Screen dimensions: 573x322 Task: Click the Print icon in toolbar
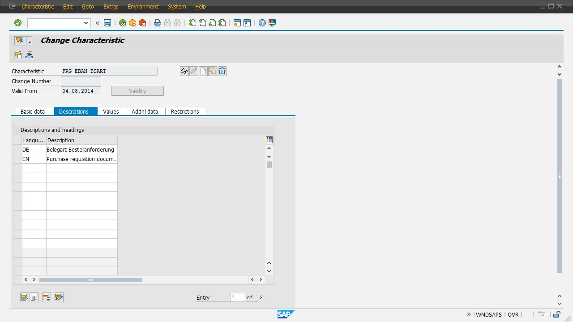click(157, 23)
